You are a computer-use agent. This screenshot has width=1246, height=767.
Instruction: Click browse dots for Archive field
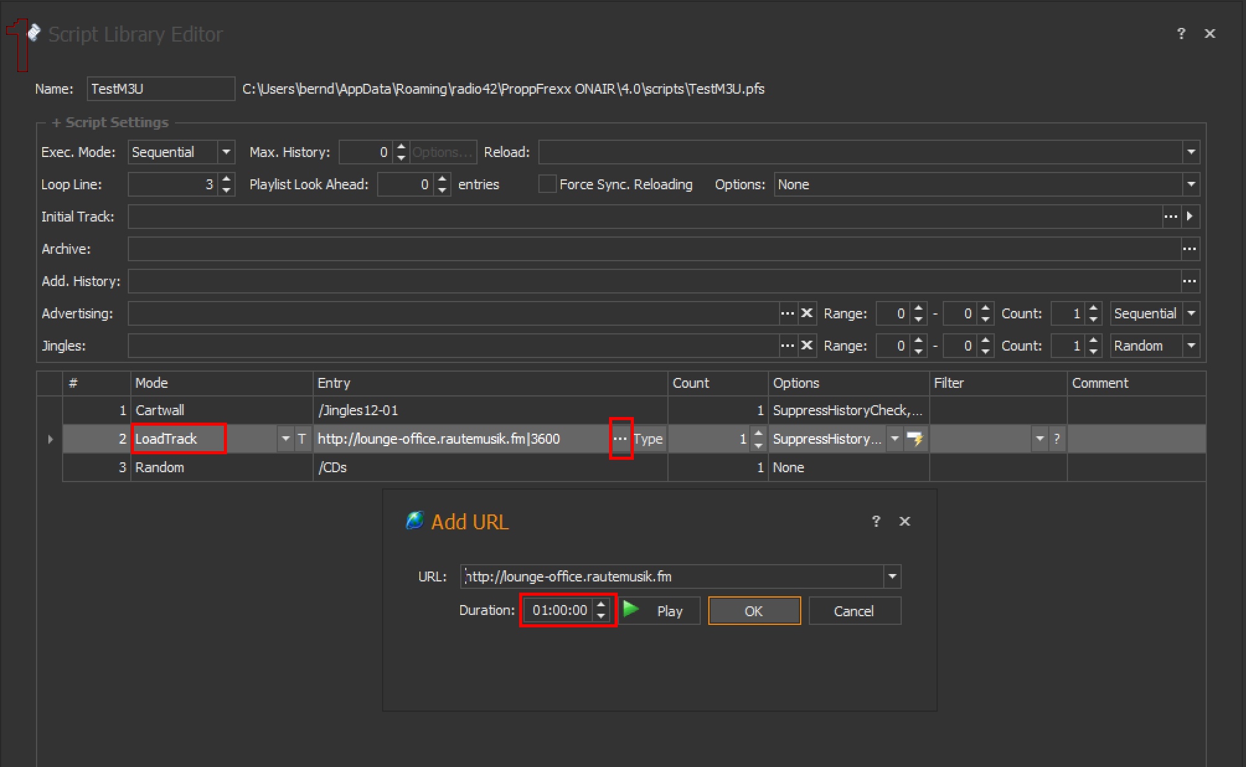click(x=1190, y=249)
